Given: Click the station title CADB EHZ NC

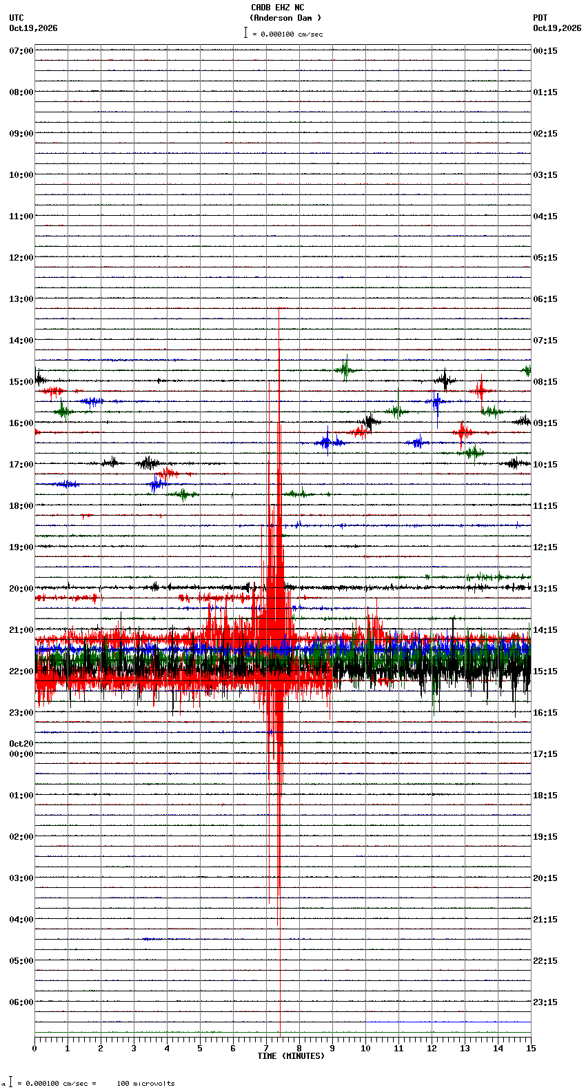Looking at the screenshot, I should (277, 8).
